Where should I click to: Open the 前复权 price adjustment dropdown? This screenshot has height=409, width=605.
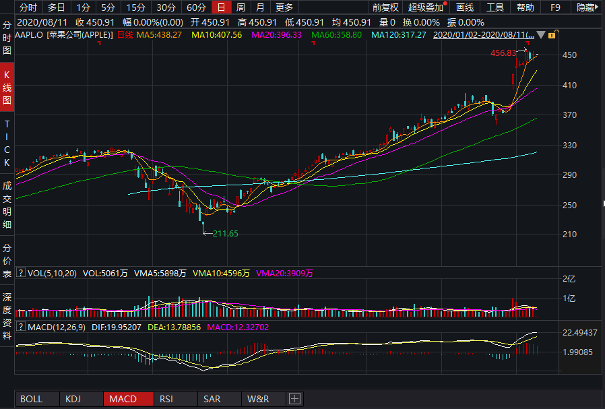[x=385, y=7]
